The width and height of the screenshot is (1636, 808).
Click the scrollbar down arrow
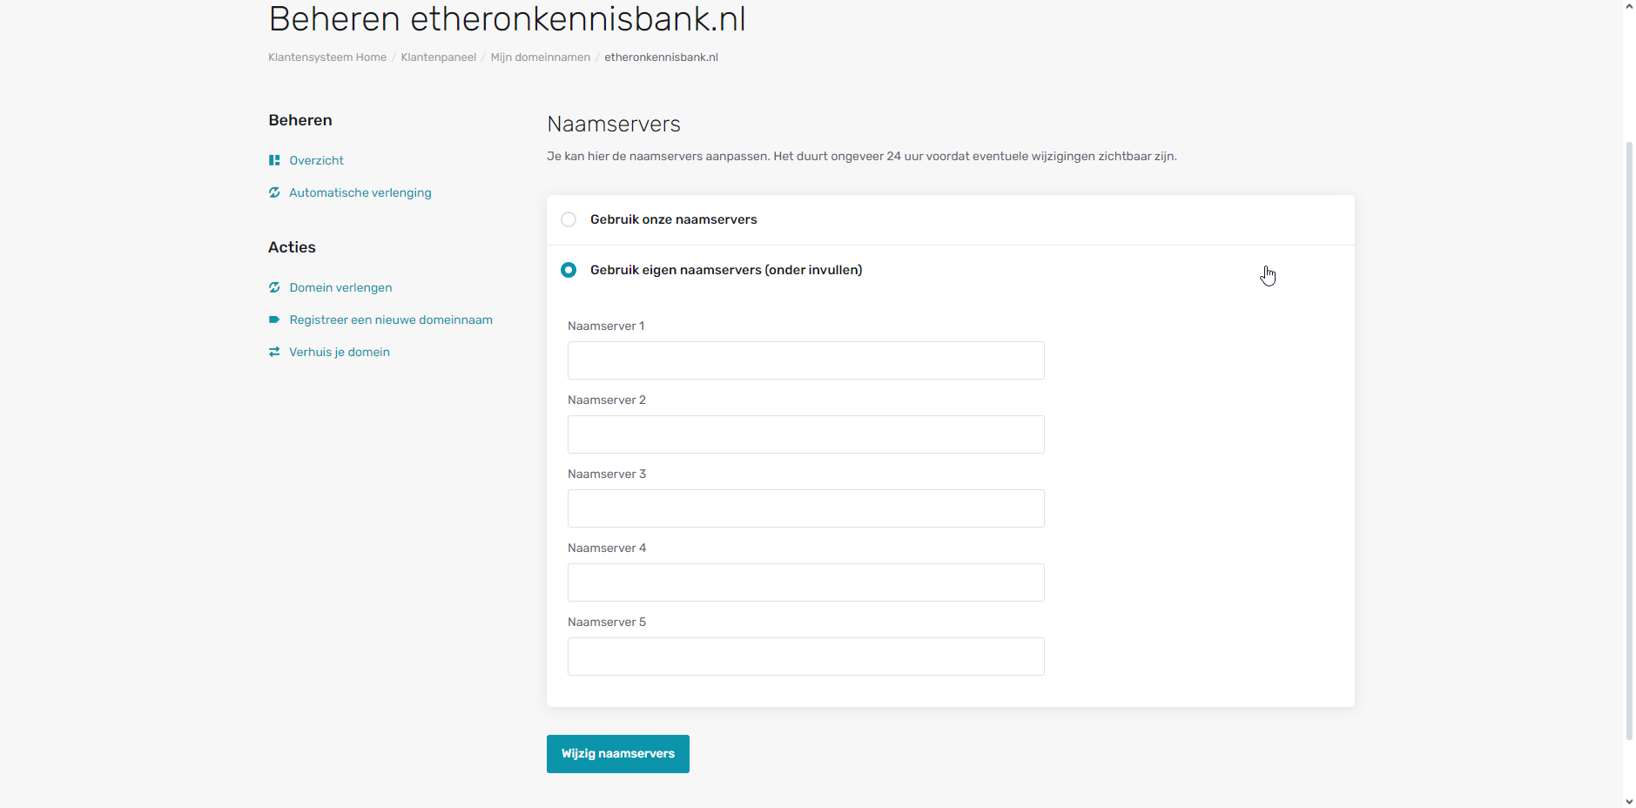(x=1629, y=801)
